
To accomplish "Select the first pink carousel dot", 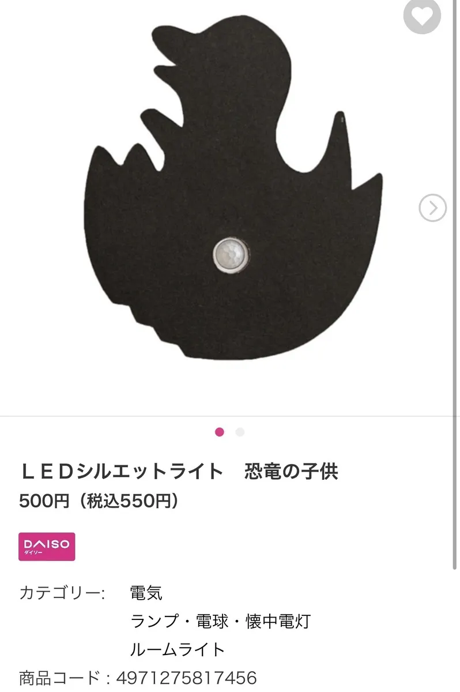I will (219, 432).
